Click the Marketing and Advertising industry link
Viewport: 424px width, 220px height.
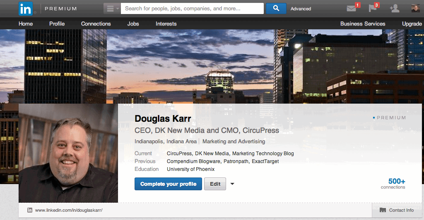(234, 142)
